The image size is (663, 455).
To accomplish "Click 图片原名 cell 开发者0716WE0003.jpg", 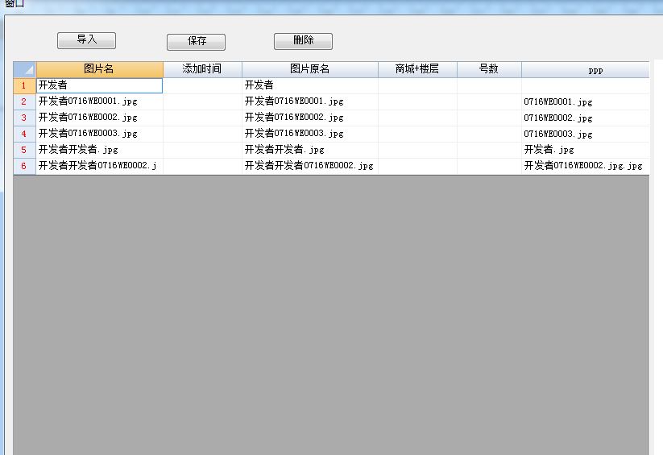I will point(310,134).
